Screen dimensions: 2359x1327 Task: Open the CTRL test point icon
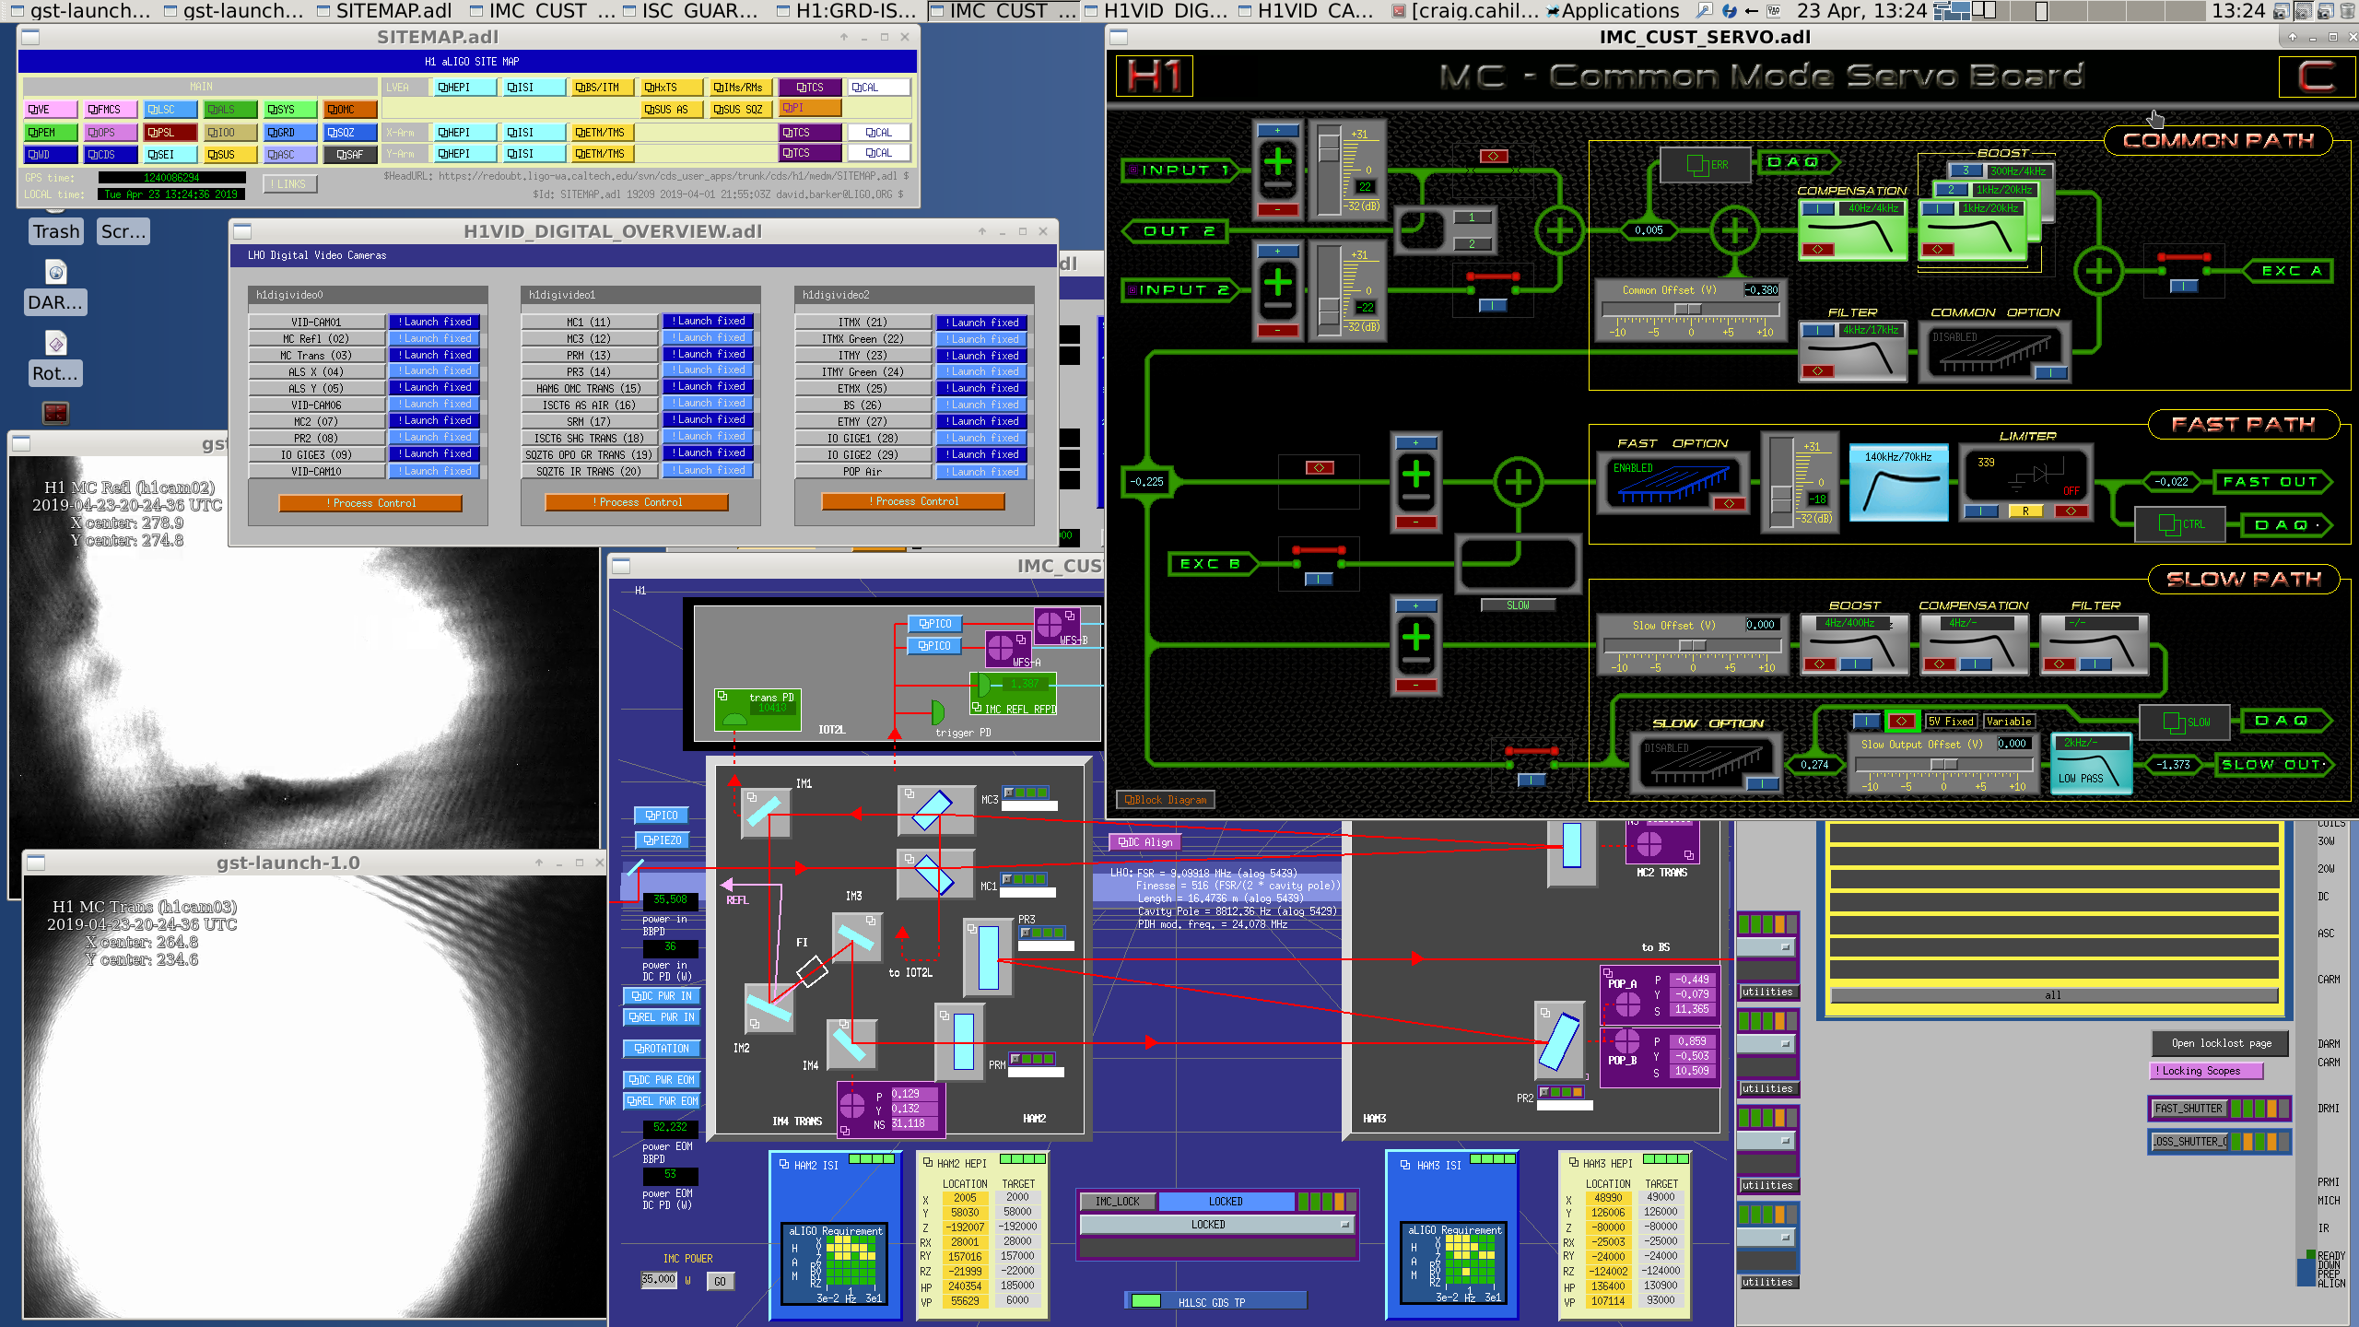tap(2180, 524)
